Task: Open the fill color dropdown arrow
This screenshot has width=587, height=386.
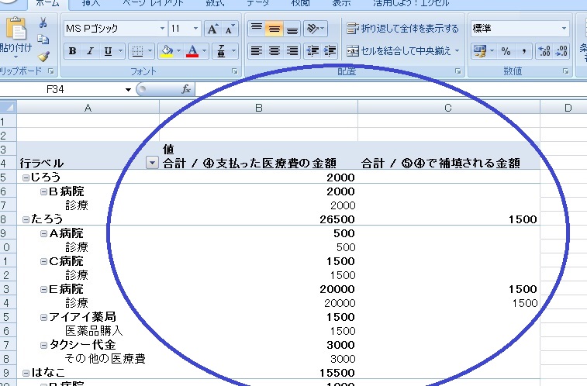Action: point(178,51)
